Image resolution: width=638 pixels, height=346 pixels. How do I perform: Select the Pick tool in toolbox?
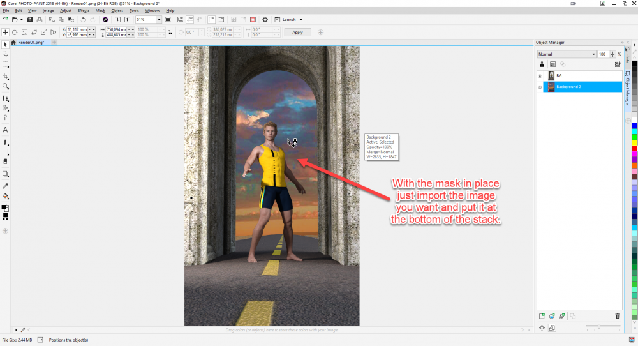pyautogui.click(x=5, y=45)
